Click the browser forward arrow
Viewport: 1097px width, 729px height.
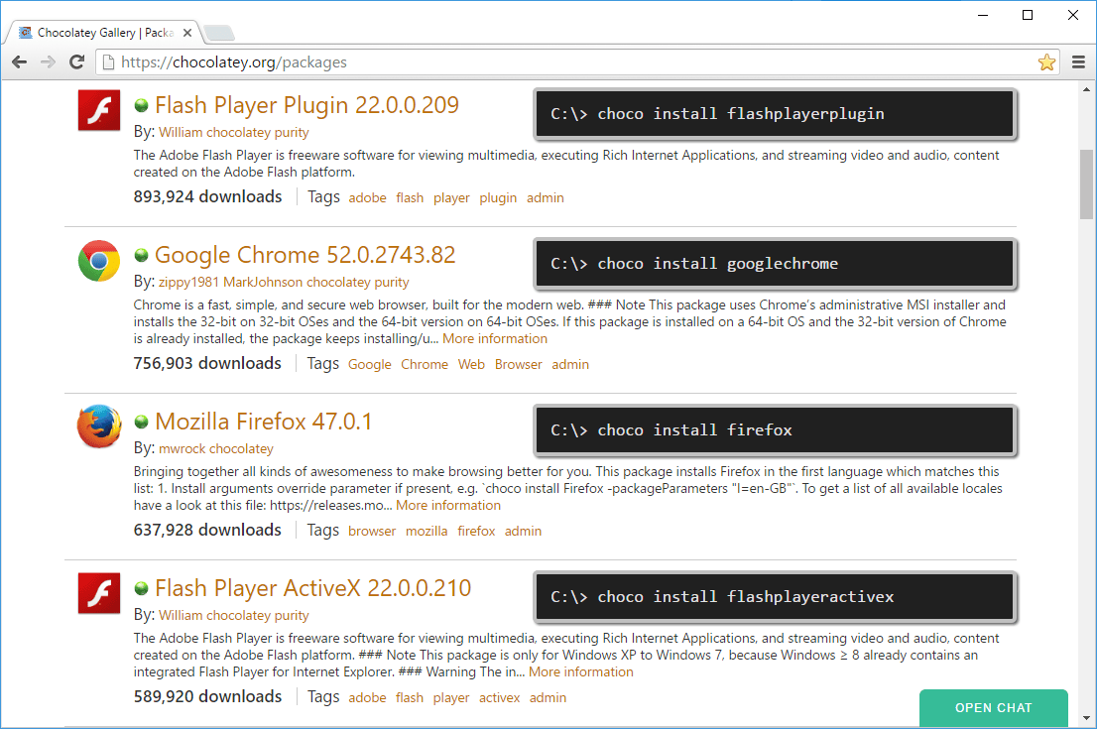(48, 62)
